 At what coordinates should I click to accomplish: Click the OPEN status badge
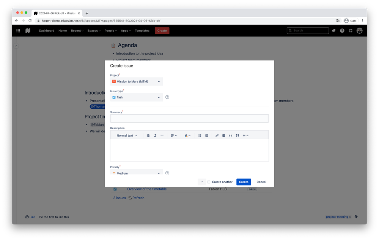[x=252, y=189]
